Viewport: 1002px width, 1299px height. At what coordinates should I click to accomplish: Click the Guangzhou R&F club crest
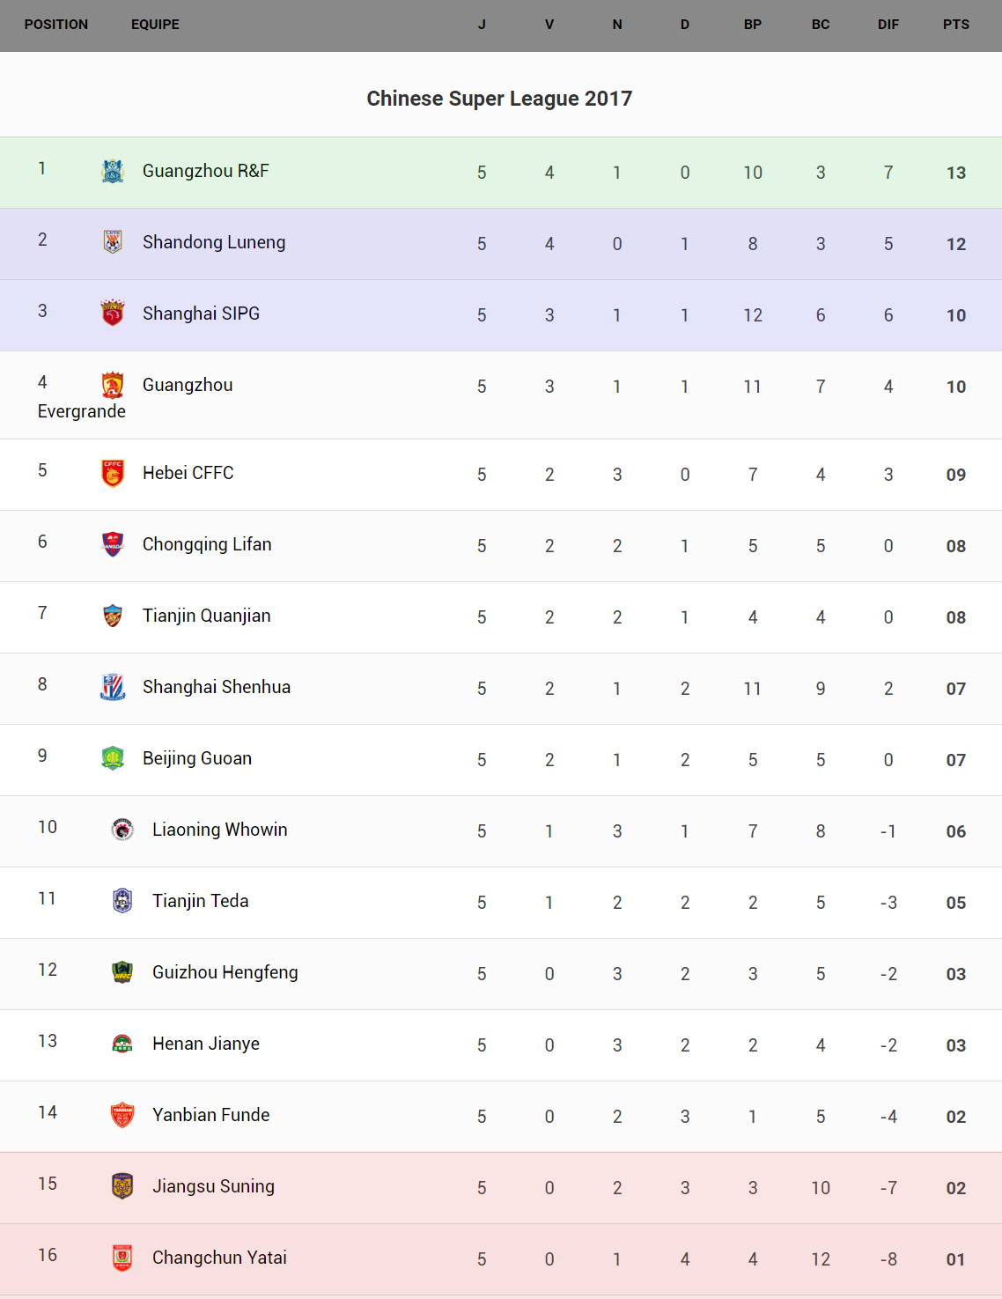coord(113,171)
